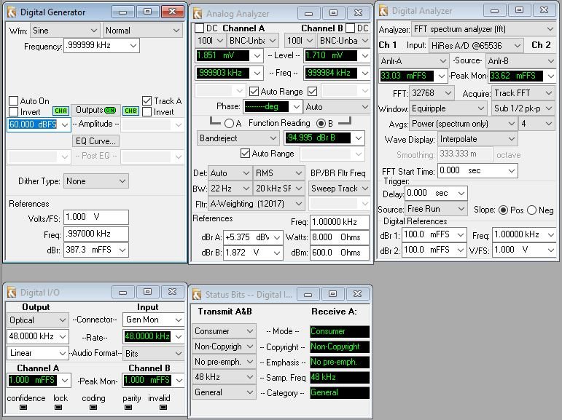This screenshot has width=562, height=420.
Task: Click the generator reference Freq .997000 kHz field
Action: click(x=96, y=234)
